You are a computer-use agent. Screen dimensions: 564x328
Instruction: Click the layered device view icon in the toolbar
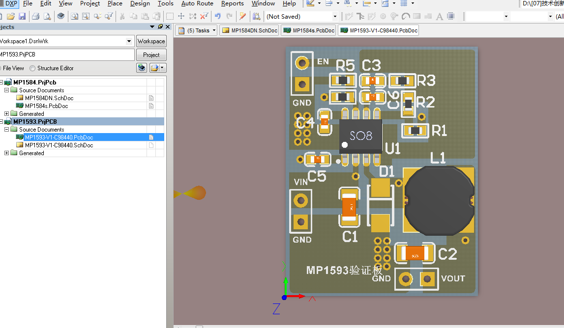pos(61,16)
